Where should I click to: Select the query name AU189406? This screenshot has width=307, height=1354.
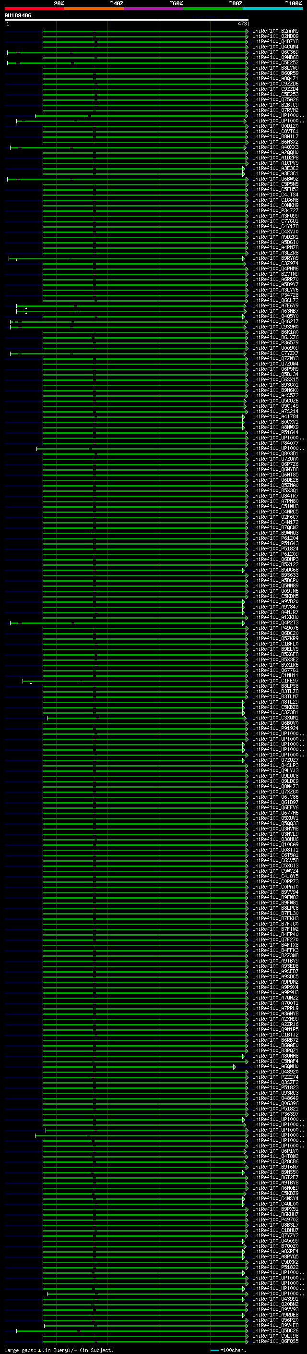pos(18,15)
